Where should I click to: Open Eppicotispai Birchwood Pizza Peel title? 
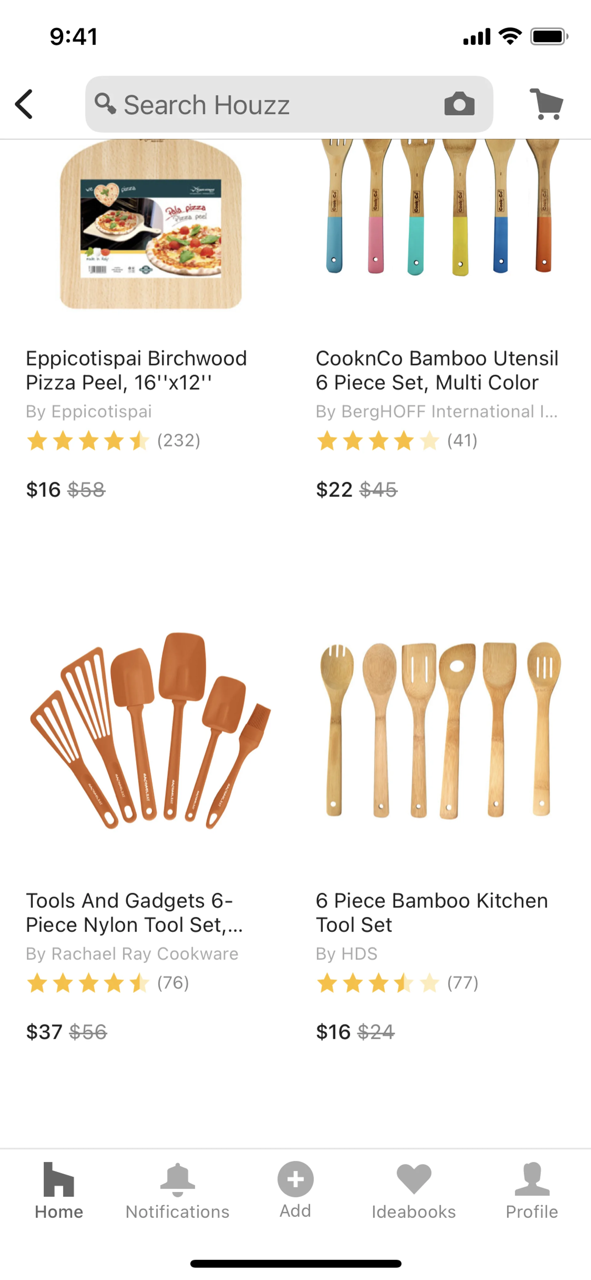pyautogui.click(x=137, y=370)
